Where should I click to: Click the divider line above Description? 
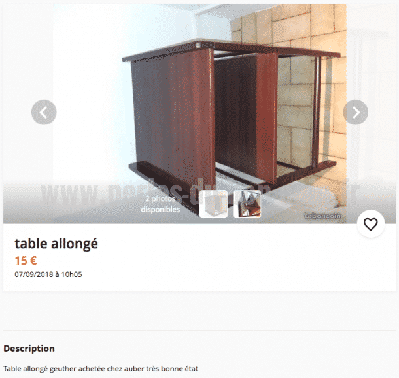coord(199,330)
